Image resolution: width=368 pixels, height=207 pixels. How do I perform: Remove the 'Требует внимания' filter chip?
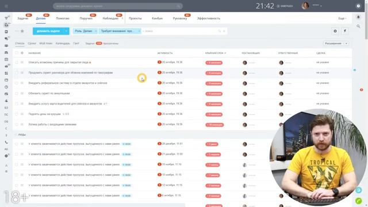(x=139, y=31)
